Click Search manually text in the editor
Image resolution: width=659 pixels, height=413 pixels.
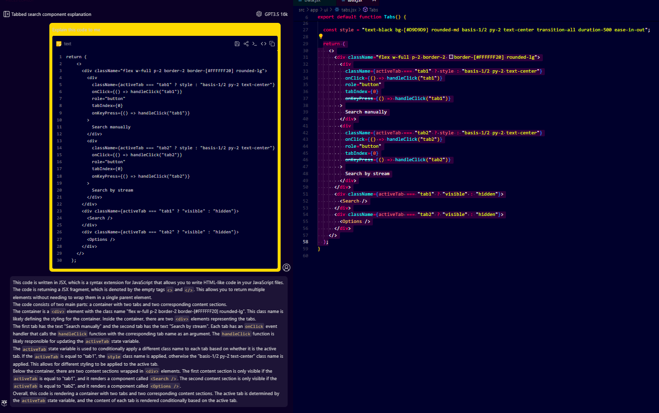pyautogui.click(x=366, y=112)
